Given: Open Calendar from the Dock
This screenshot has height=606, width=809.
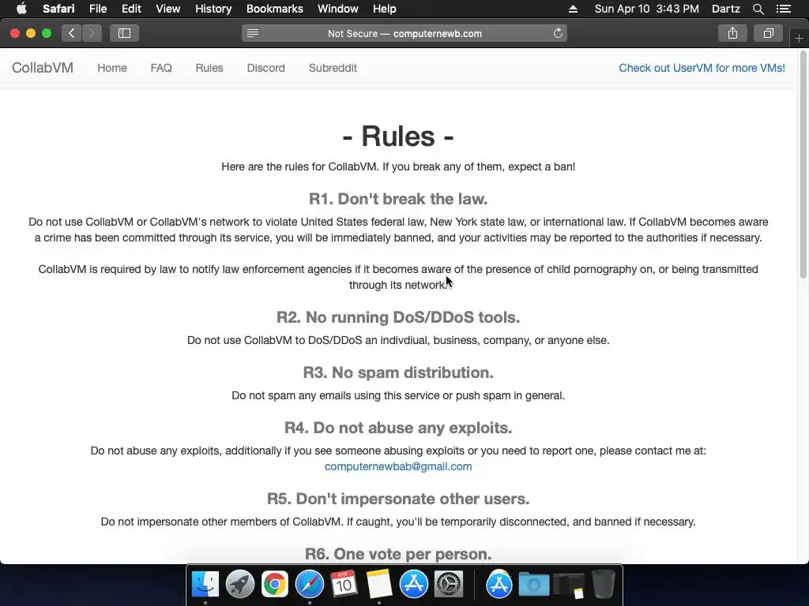Looking at the screenshot, I should pyautogui.click(x=344, y=585).
